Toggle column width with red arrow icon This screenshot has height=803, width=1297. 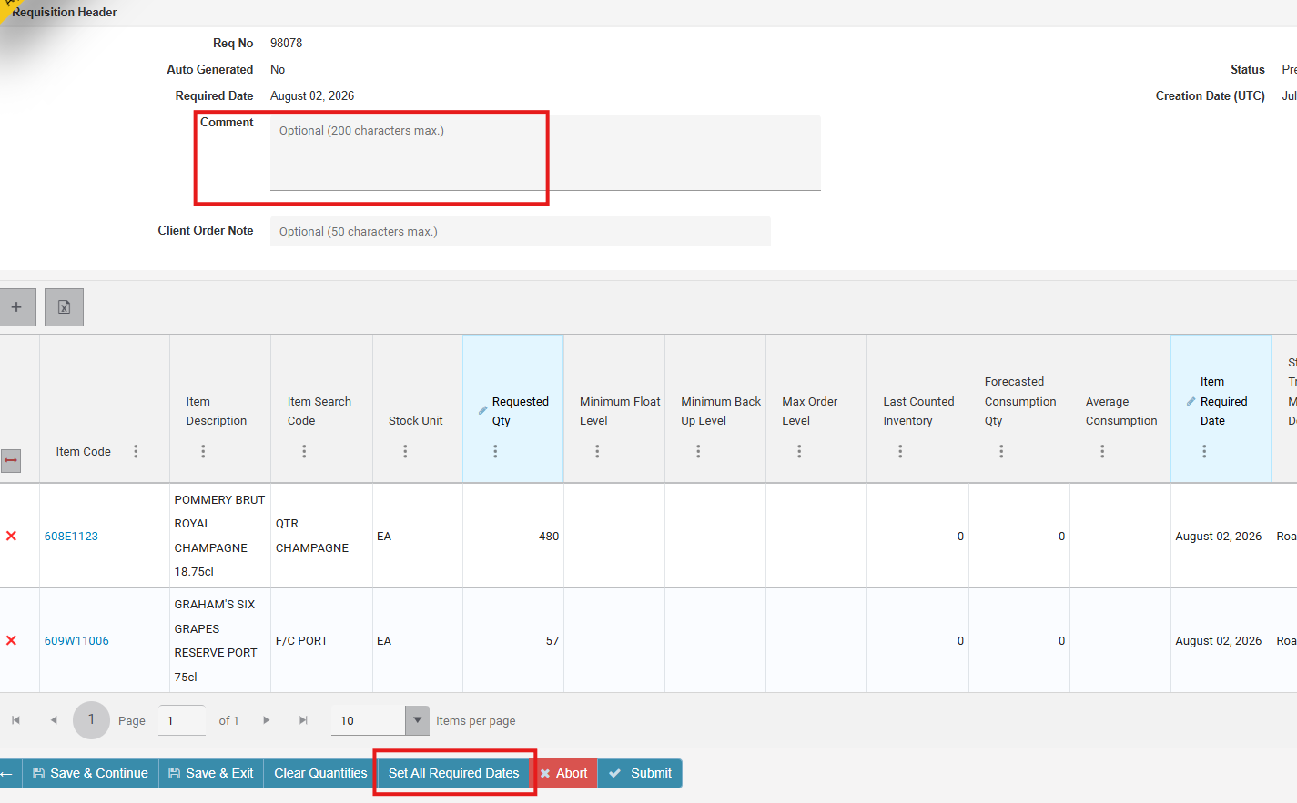point(11,460)
